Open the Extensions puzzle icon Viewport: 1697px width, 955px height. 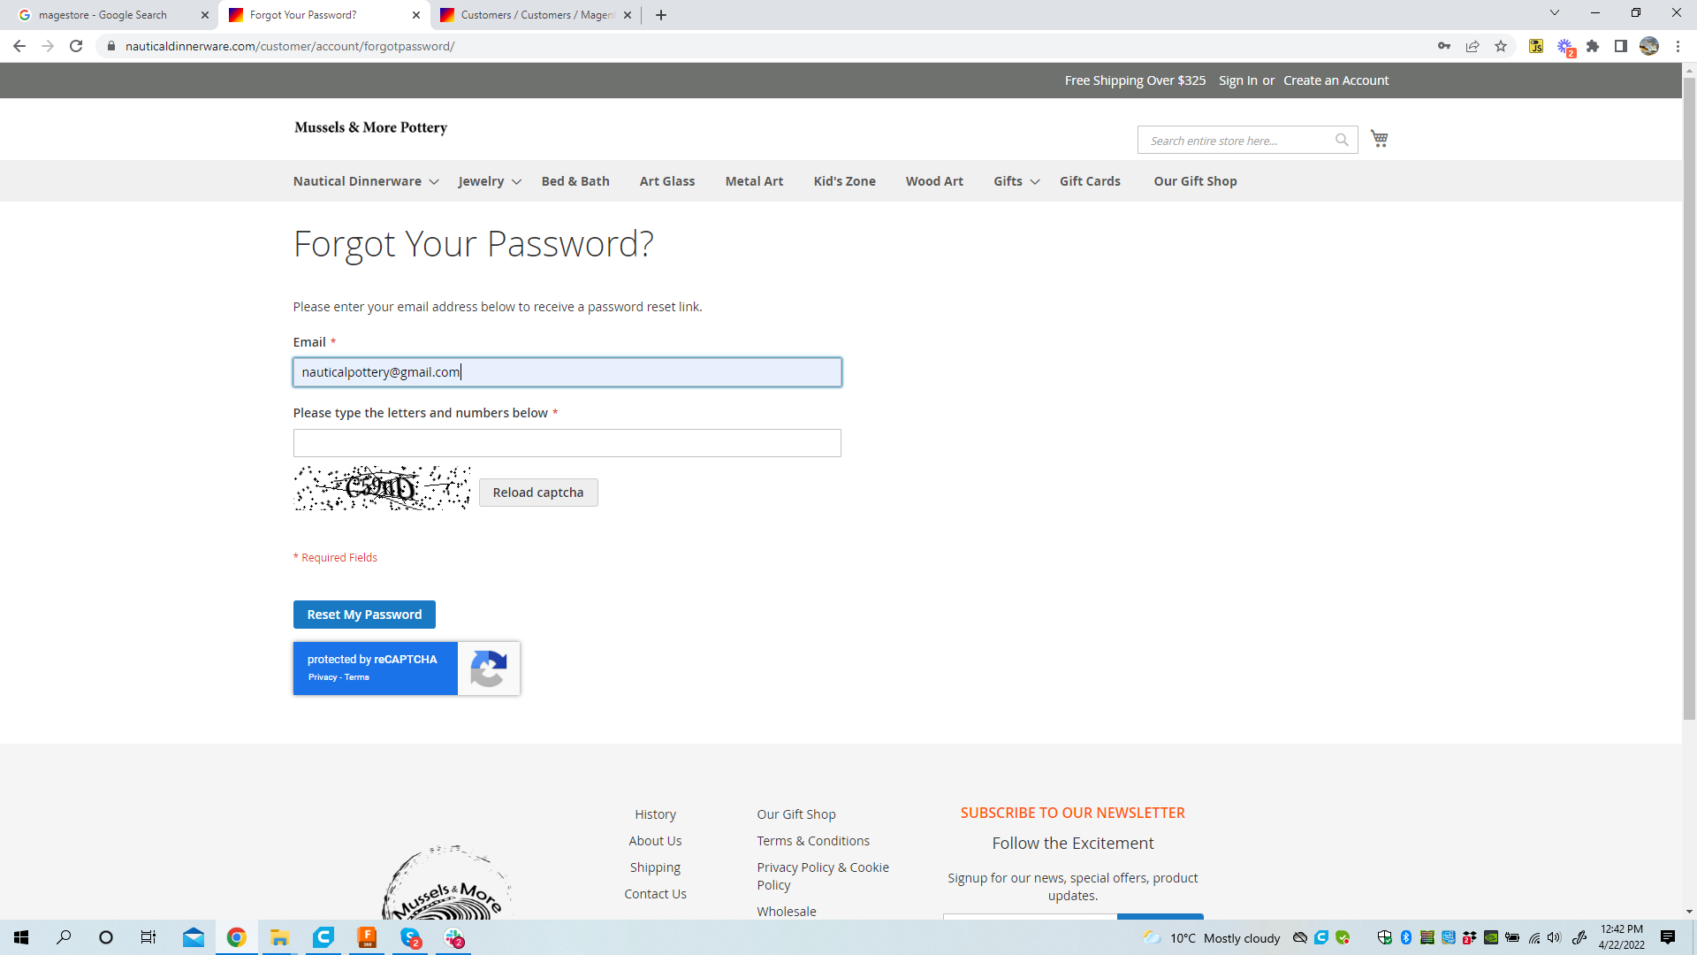[x=1593, y=46]
